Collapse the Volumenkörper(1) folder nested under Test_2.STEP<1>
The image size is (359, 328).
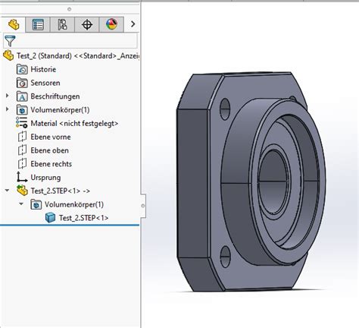21,203
